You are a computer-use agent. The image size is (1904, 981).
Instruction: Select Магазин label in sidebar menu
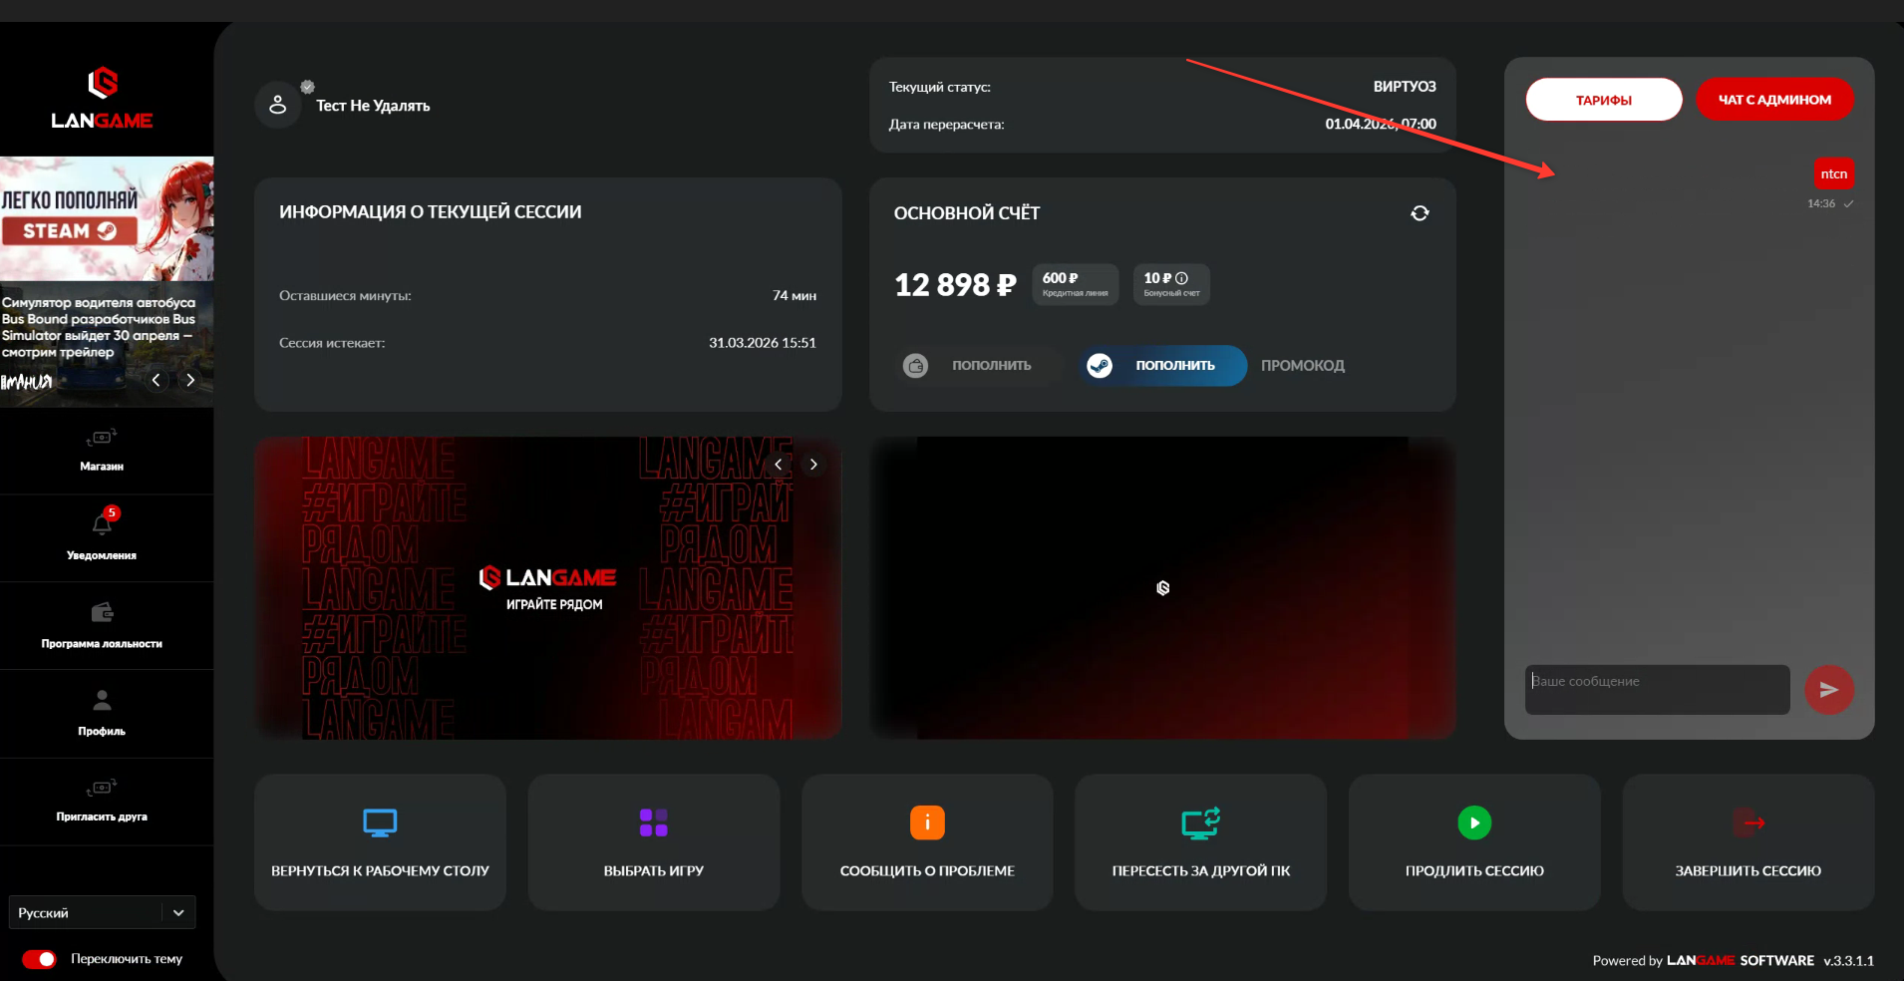click(x=102, y=467)
